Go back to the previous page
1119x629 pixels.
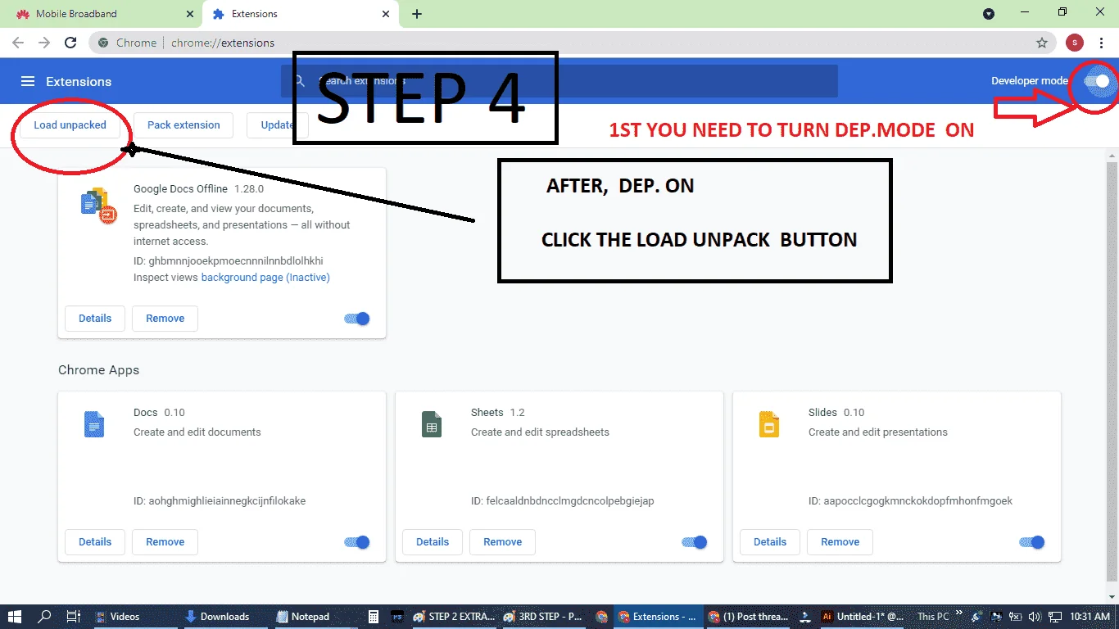pos(18,43)
